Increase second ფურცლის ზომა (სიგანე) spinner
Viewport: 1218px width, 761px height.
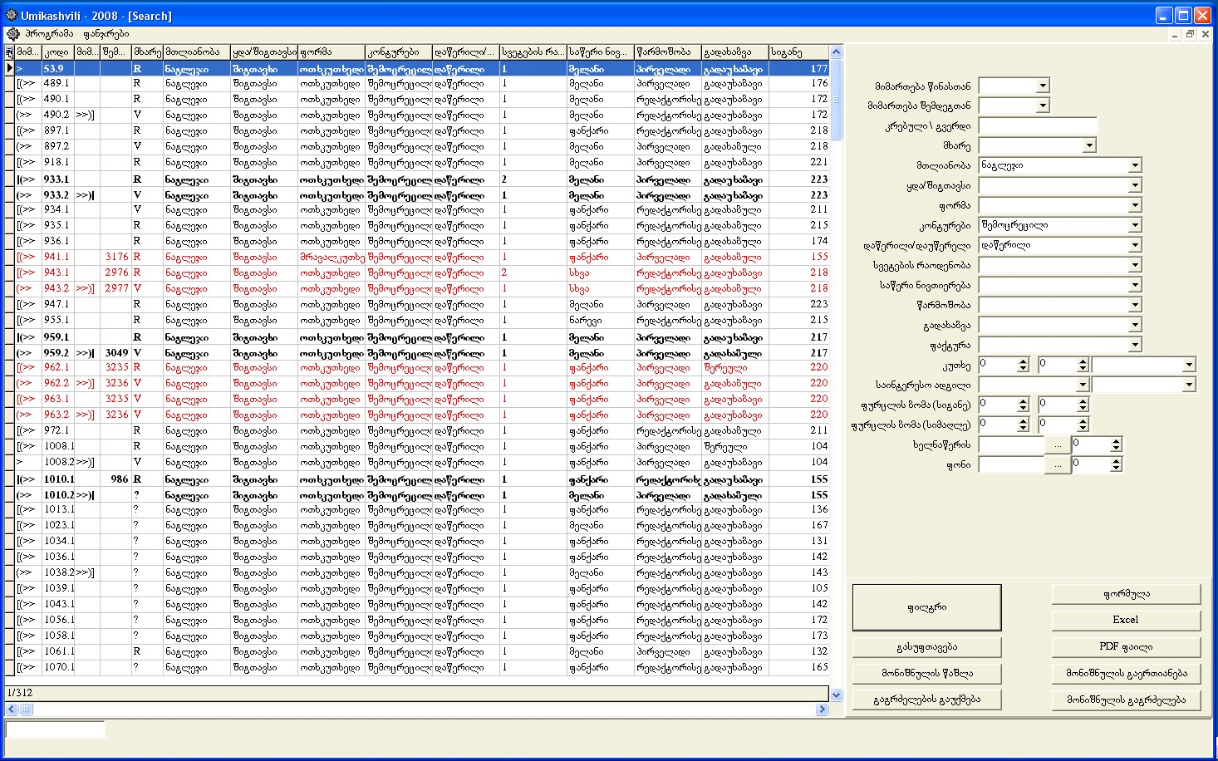click(1083, 401)
